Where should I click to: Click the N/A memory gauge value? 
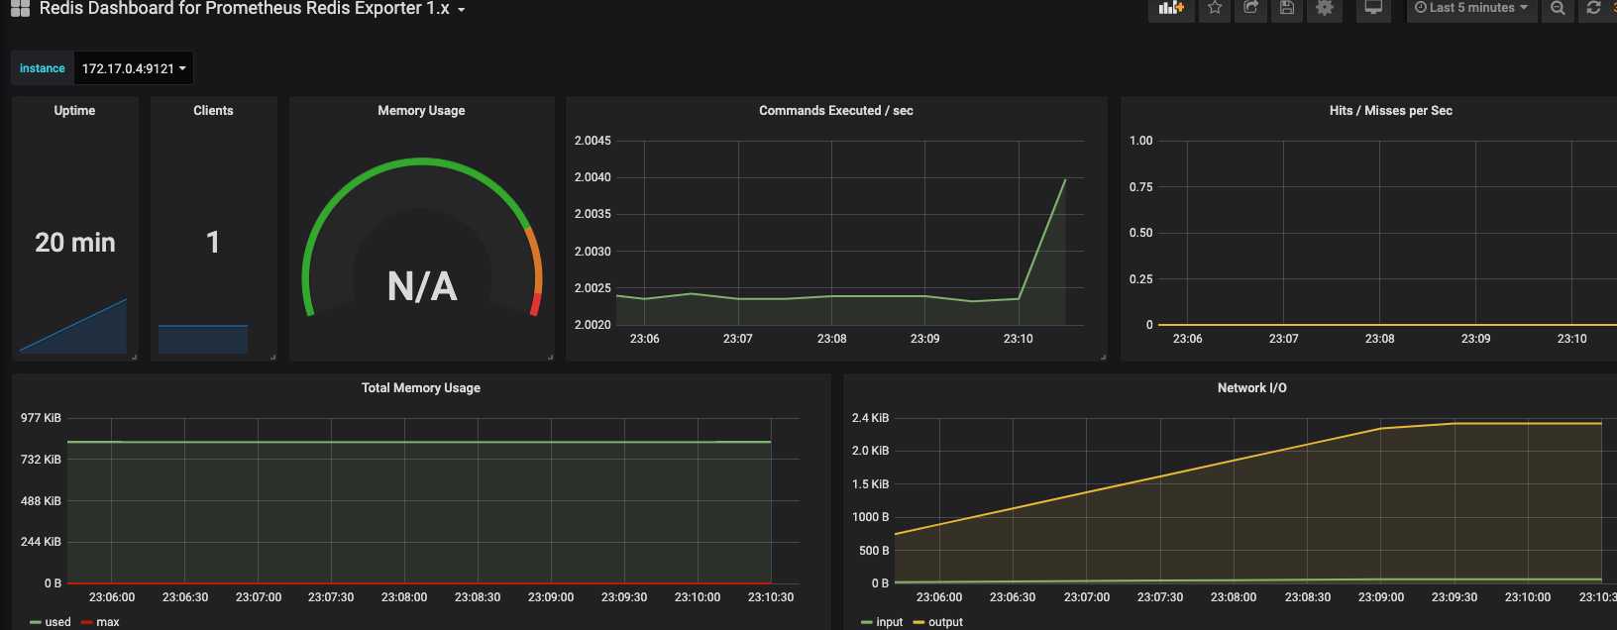coord(422,286)
